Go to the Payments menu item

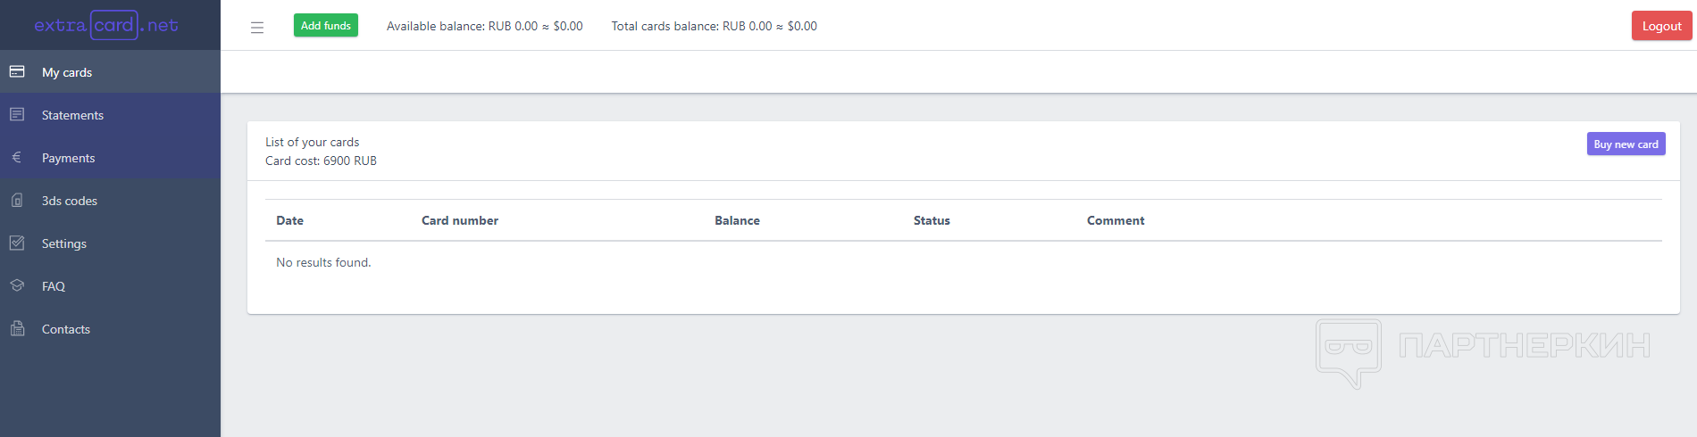68,158
